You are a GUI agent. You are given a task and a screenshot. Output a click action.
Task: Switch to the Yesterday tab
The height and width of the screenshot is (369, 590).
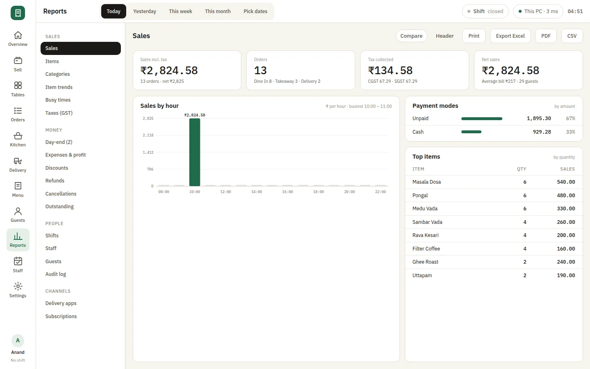(x=145, y=11)
